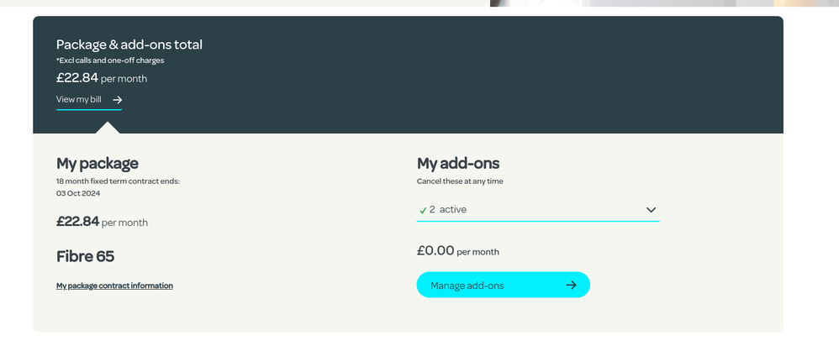This screenshot has width=839, height=341.
Task: Open My package contract information link
Action: pos(114,286)
